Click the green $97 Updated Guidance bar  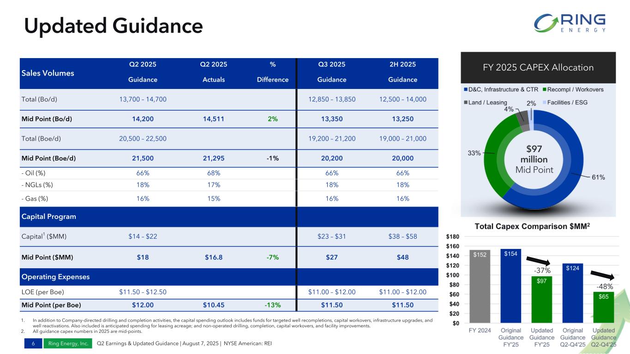(x=542, y=300)
